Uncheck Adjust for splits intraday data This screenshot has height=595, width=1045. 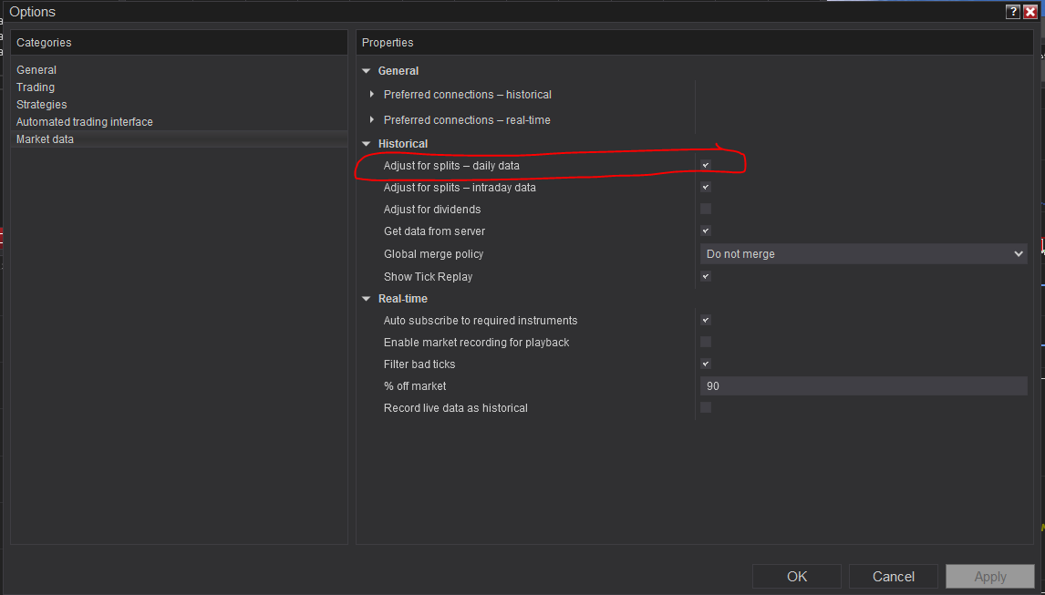click(x=706, y=187)
